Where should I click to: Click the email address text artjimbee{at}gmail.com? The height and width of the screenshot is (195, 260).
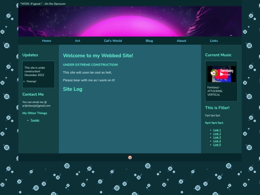point(36,106)
